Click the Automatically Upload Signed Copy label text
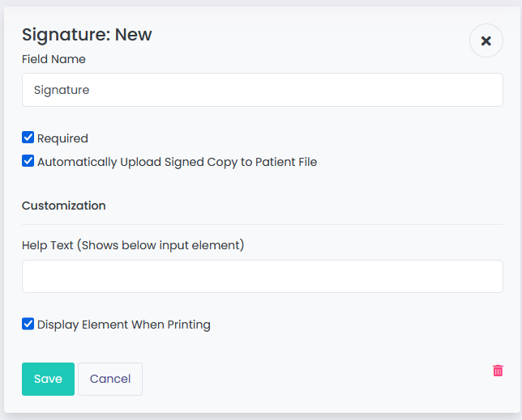522x420 pixels. click(x=177, y=162)
